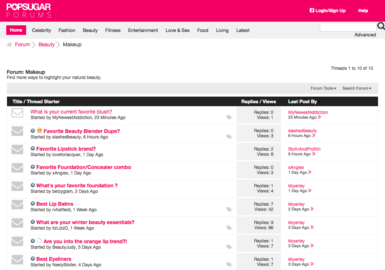Image resolution: width=385 pixels, height=270 pixels.
Task: Expand the Latest menu arrow
Action: pyautogui.click(x=252, y=30)
